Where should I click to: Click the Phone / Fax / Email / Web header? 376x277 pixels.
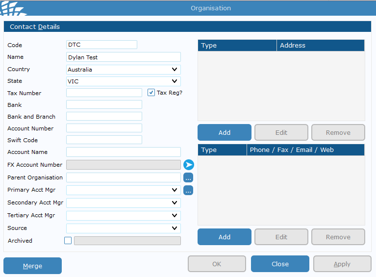(305, 150)
